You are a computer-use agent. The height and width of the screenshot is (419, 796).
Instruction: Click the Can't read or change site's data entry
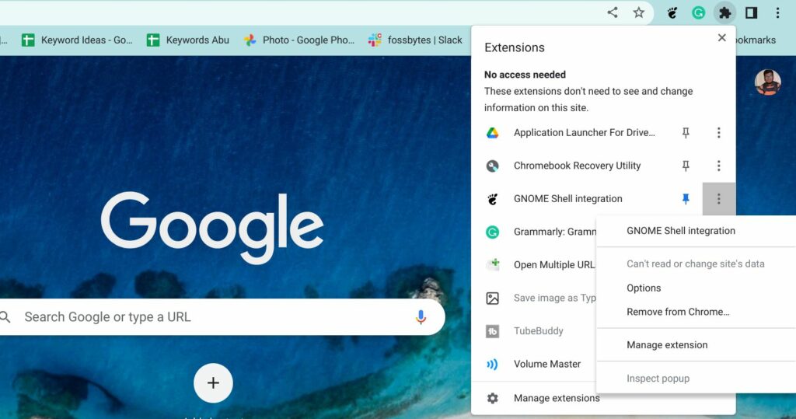(696, 264)
